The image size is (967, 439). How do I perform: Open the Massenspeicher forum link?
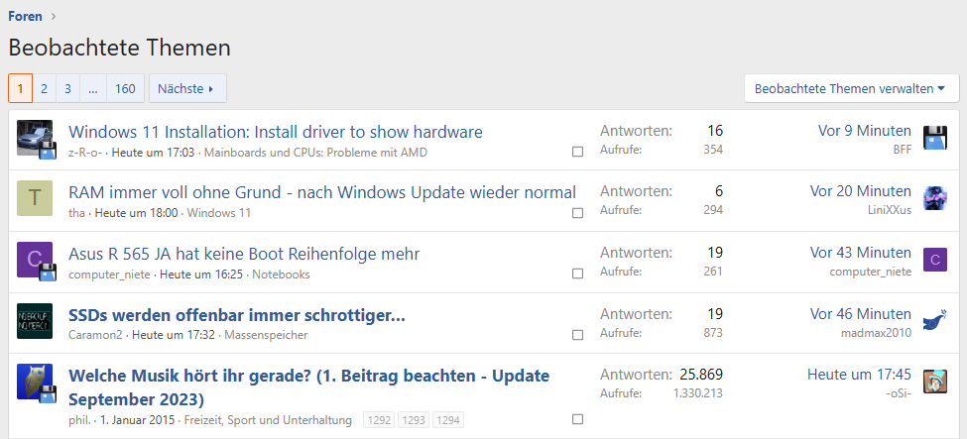coord(266,335)
